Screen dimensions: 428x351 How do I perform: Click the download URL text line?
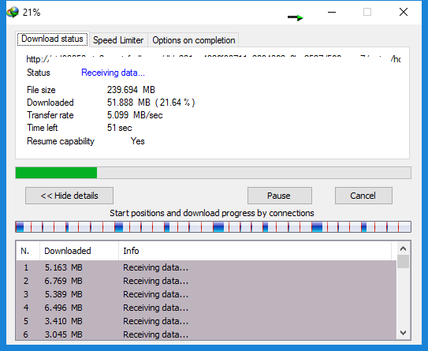tap(213, 59)
